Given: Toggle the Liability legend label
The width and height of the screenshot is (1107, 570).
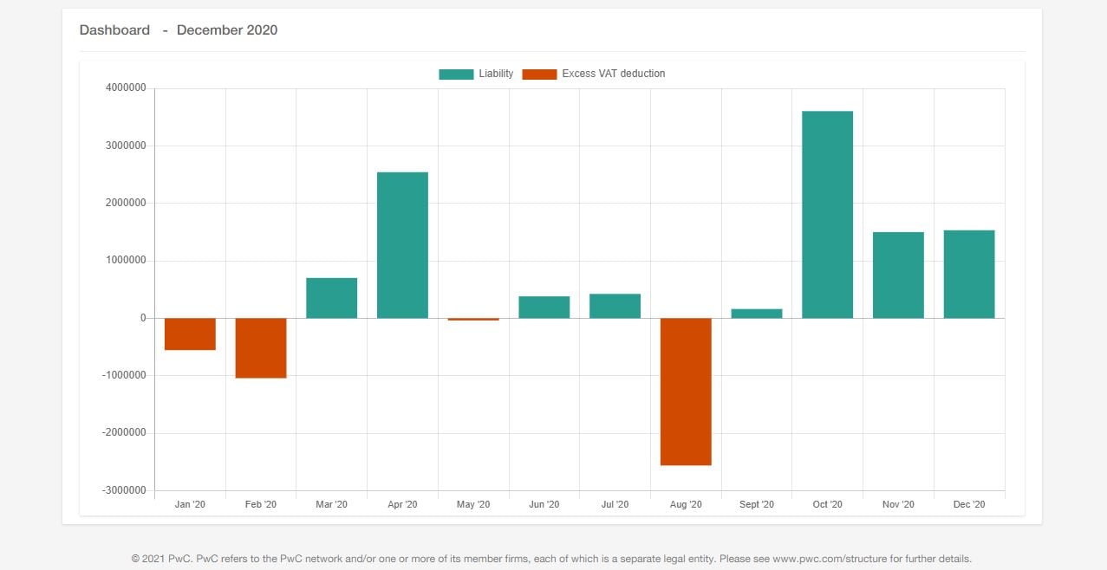Looking at the screenshot, I should pyautogui.click(x=496, y=74).
